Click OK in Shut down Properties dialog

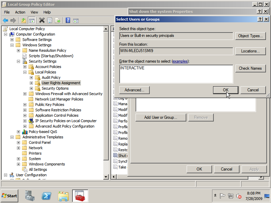(199, 169)
